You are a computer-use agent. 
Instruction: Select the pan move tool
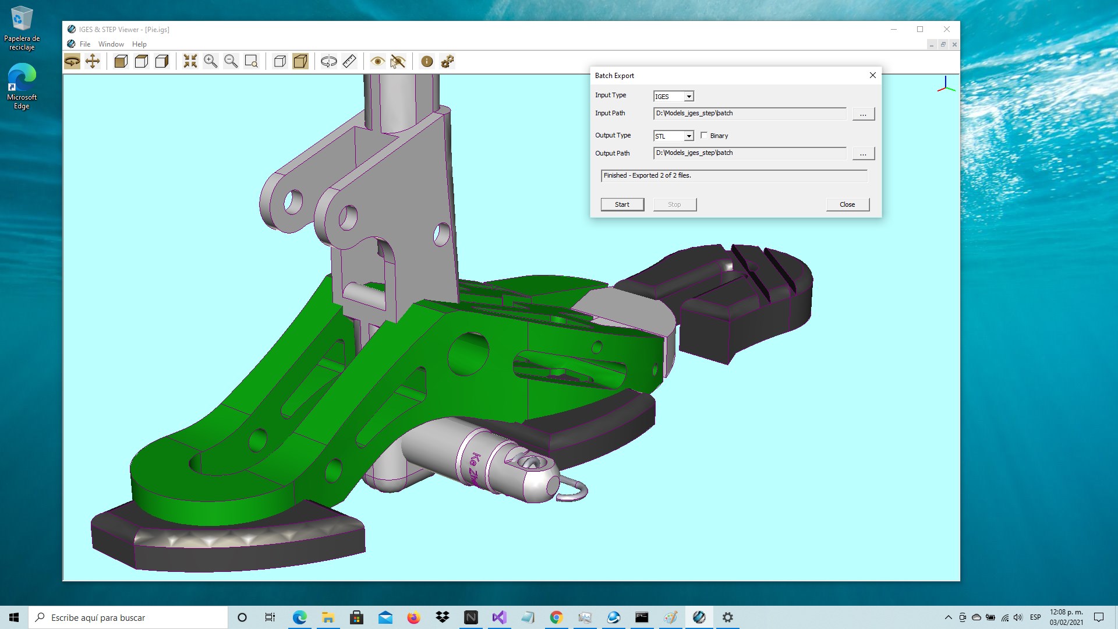coord(93,61)
